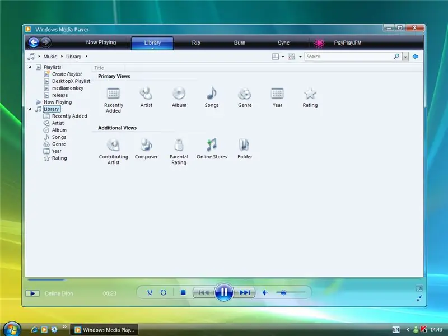Click the music note category icon
The image size is (448, 336).
[31, 57]
